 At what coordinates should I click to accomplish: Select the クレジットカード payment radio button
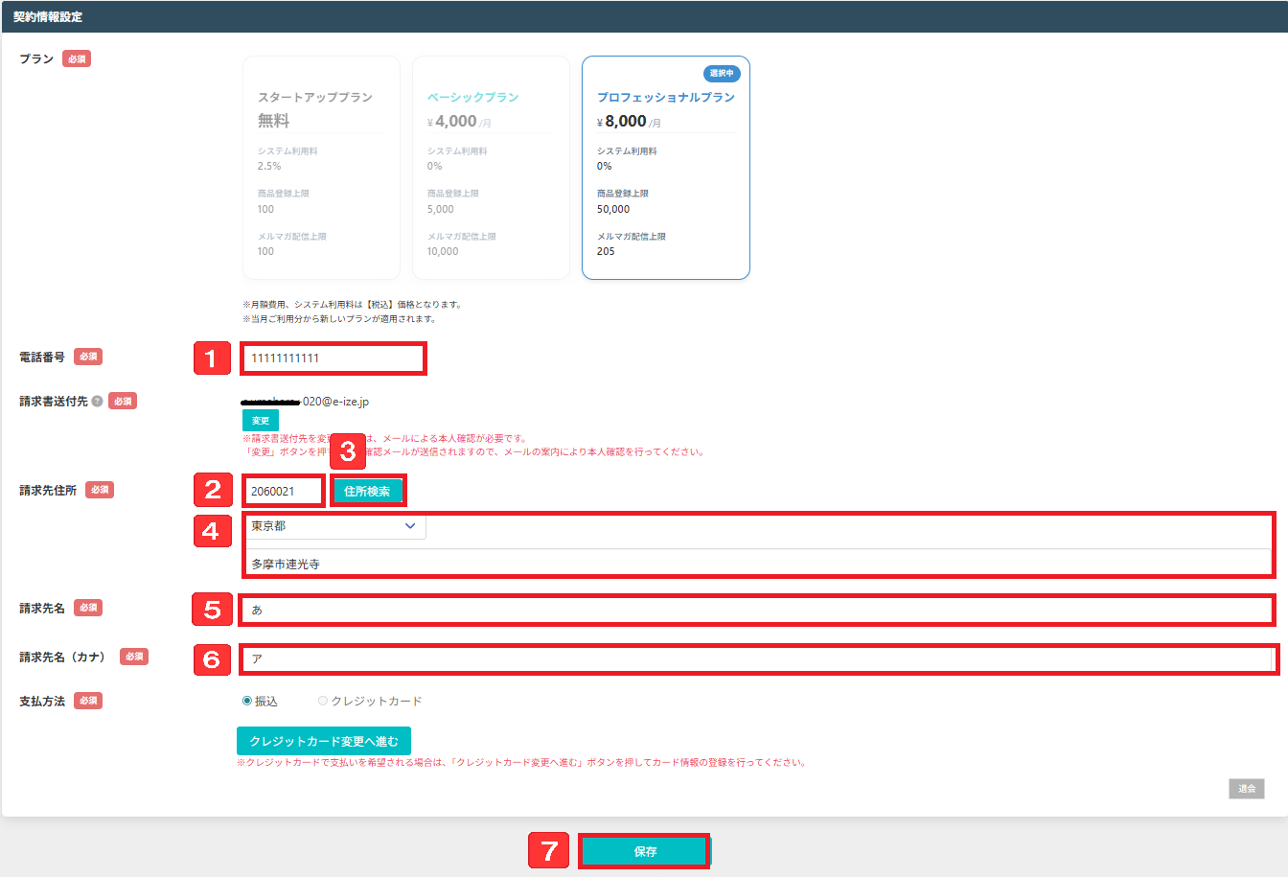coord(323,702)
